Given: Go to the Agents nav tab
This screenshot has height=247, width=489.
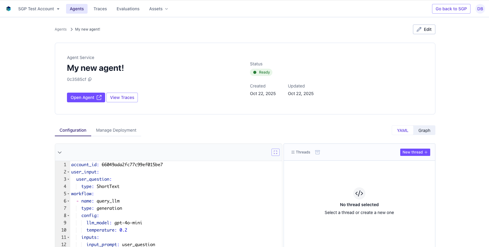Looking at the screenshot, I should pyautogui.click(x=77, y=9).
